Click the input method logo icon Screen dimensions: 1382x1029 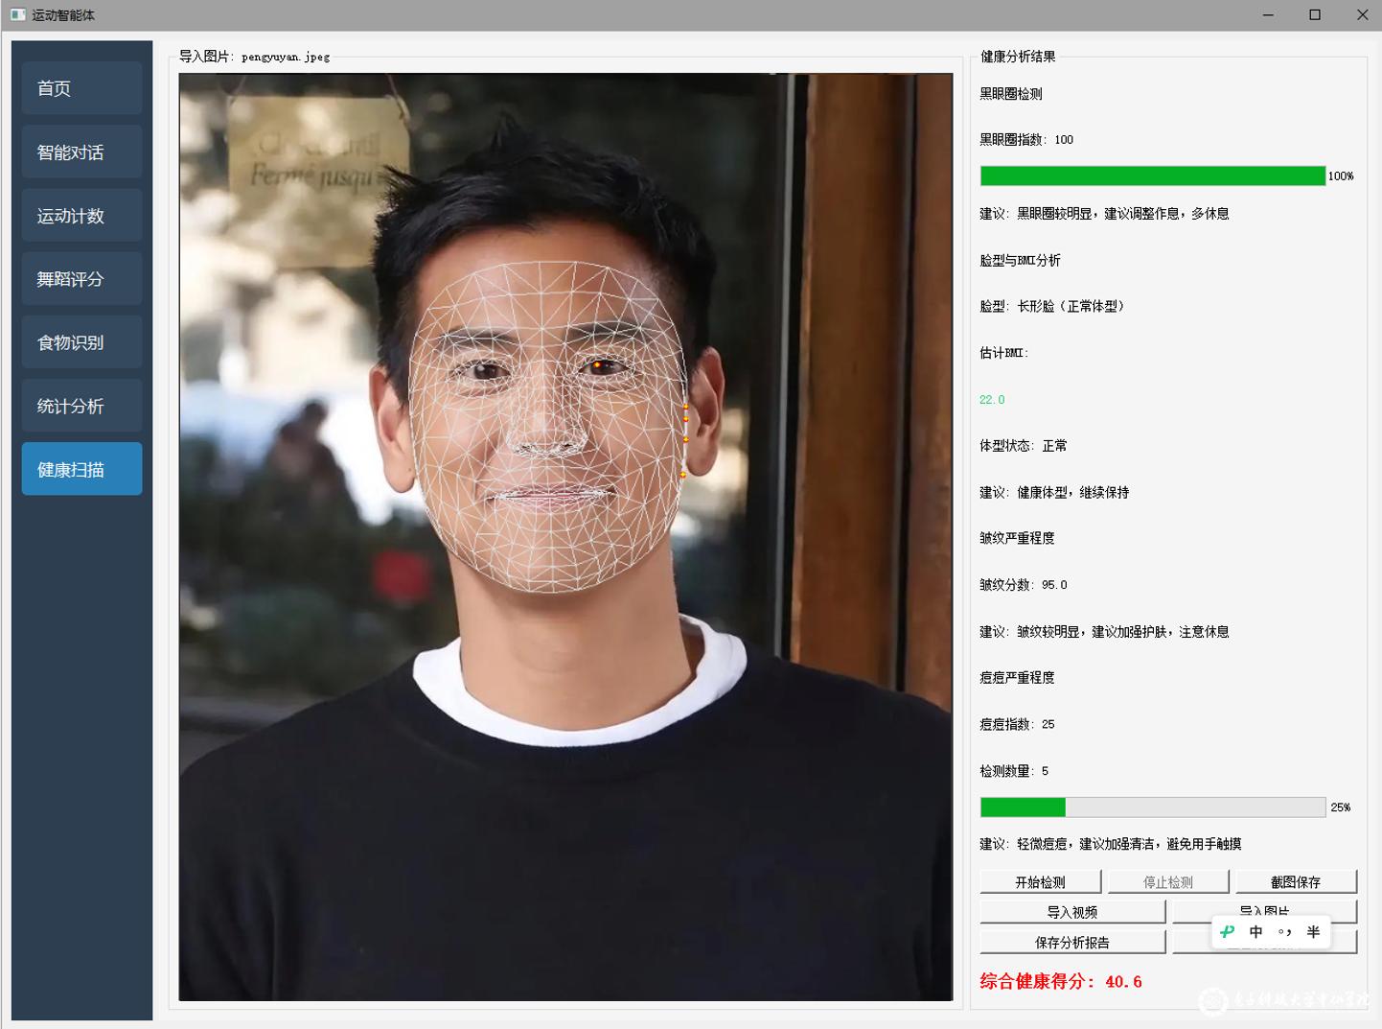tap(1228, 931)
